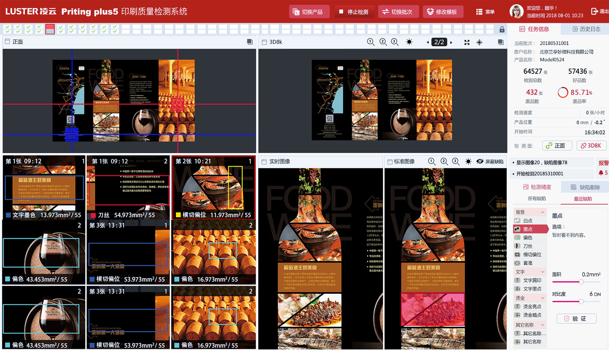Select zoom level 1 magnifier in 3D8k toolbar
Image resolution: width=609 pixels, height=350 pixels.
[x=371, y=42]
